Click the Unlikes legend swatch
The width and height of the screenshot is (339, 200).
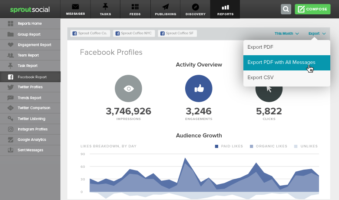pyautogui.click(x=296, y=147)
